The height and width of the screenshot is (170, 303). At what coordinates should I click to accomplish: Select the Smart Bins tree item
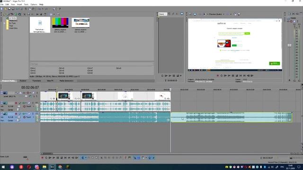(13, 28)
